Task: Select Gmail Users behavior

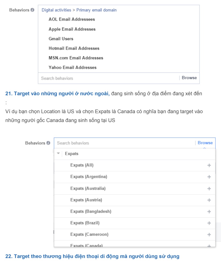Action: [x=61, y=39]
